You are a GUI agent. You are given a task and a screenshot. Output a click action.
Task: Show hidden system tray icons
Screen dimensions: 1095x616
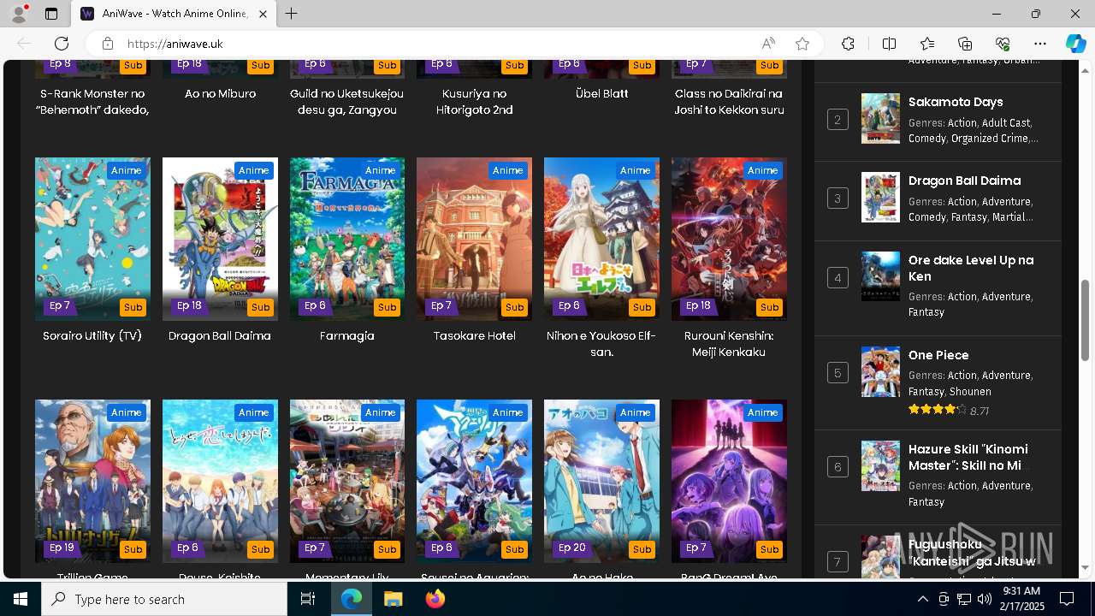[x=922, y=599]
